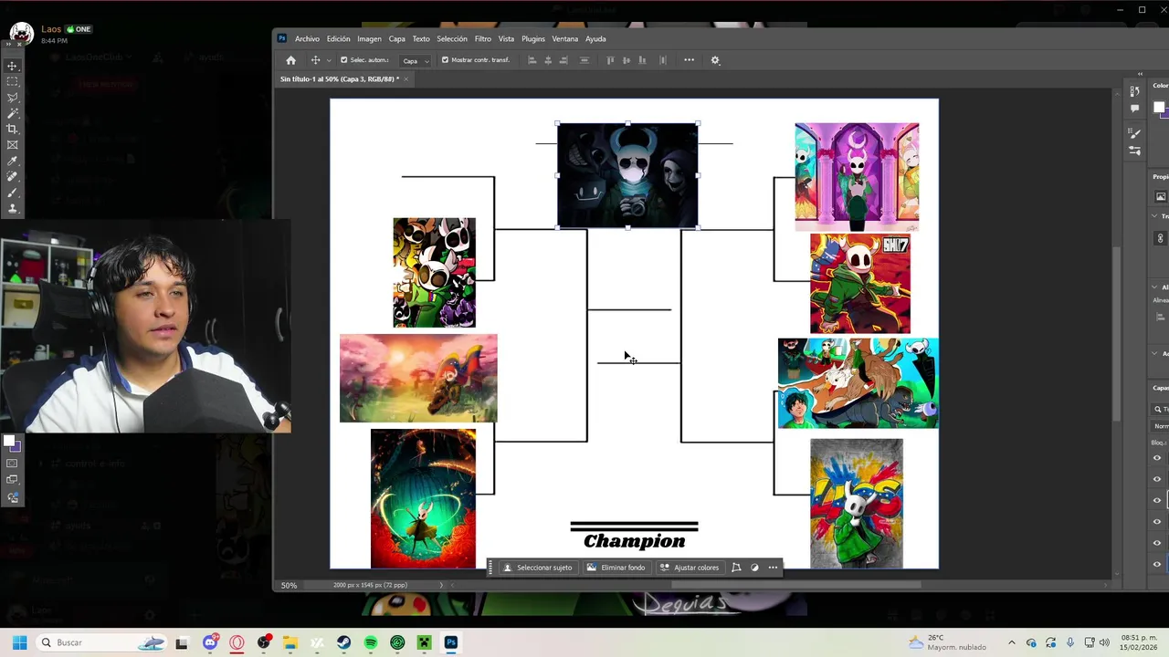Open the Comments panel icon
Screen dimensions: 1169x657
pos(1134,108)
